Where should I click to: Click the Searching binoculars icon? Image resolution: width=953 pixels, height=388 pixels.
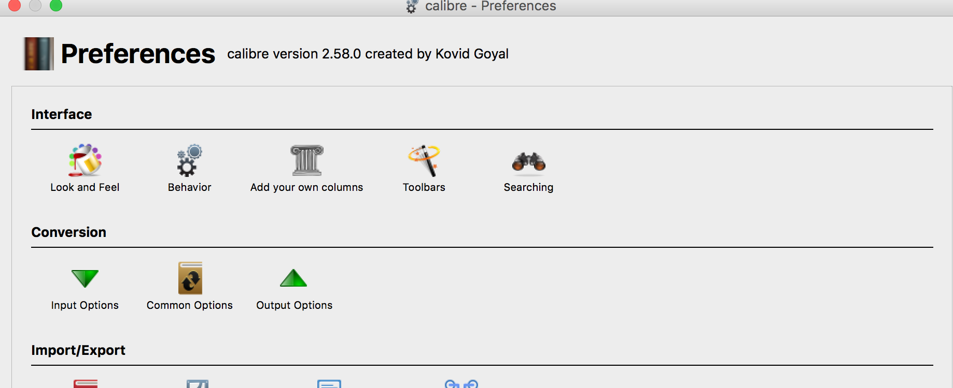(528, 161)
